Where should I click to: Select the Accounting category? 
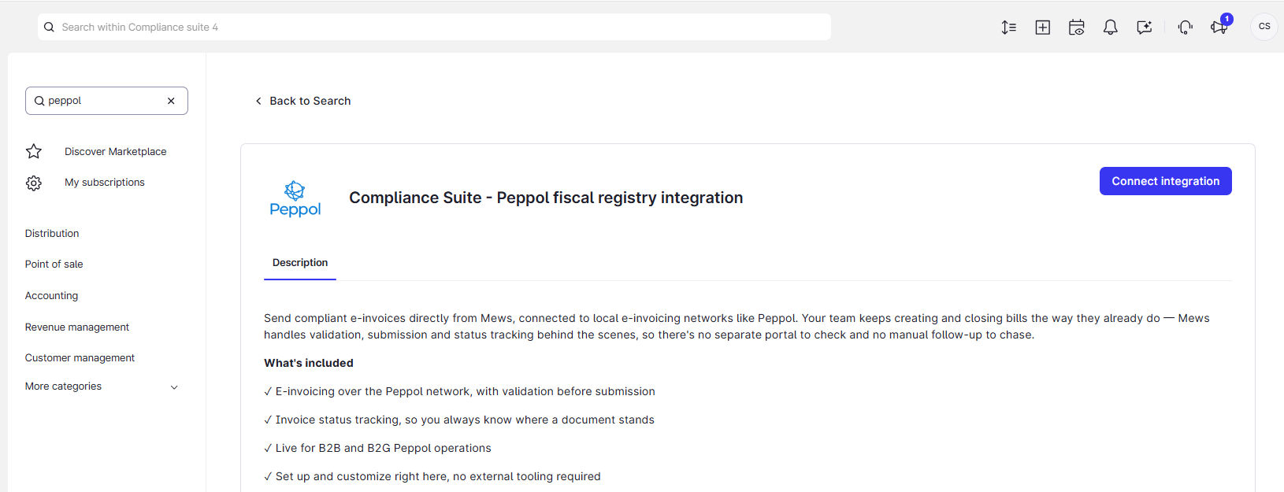click(51, 295)
